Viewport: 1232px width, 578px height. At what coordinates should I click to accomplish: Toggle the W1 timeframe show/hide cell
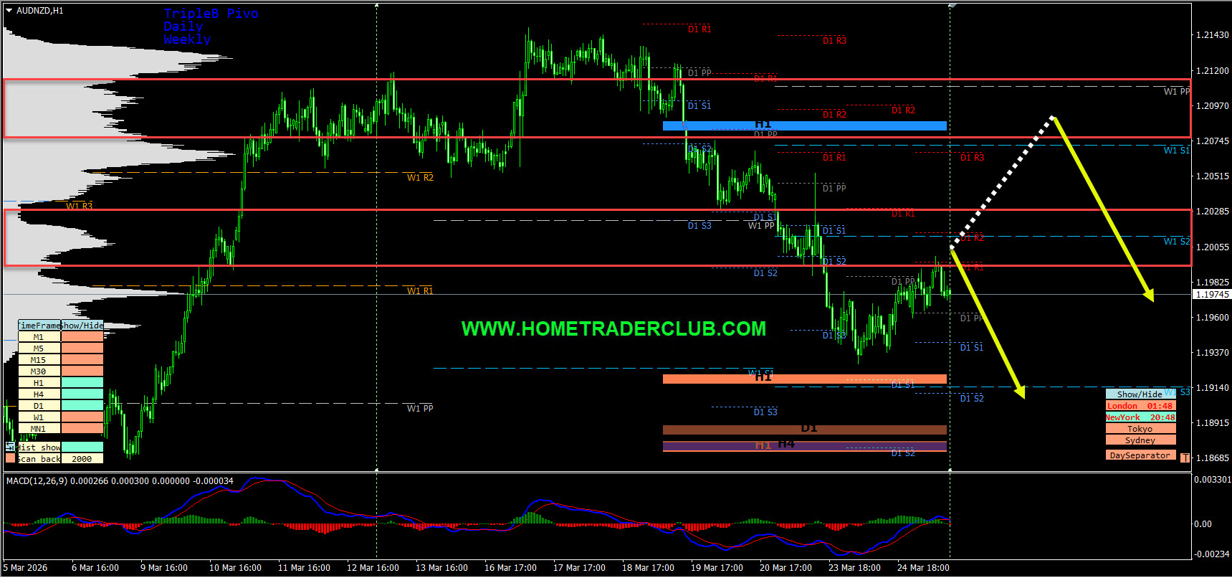[x=82, y=417]
